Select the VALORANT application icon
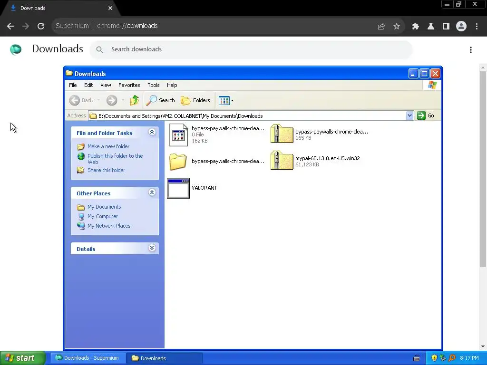 pyautogui.click(x=178, y=188)
